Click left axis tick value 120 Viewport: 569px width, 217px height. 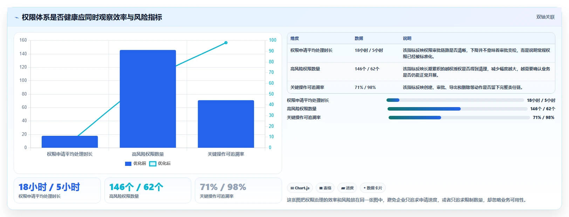pyautogui.click(x=23, y=67)
